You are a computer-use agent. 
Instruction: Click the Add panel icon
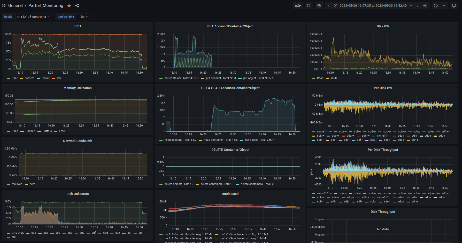pyautogui.click(x=298, y=6)
